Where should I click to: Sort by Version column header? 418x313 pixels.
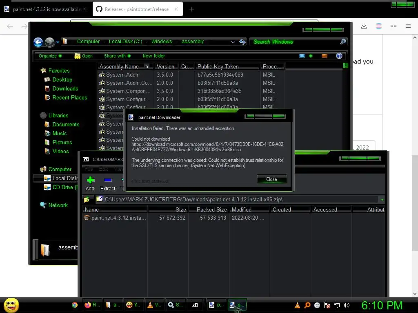pos(167,66)
